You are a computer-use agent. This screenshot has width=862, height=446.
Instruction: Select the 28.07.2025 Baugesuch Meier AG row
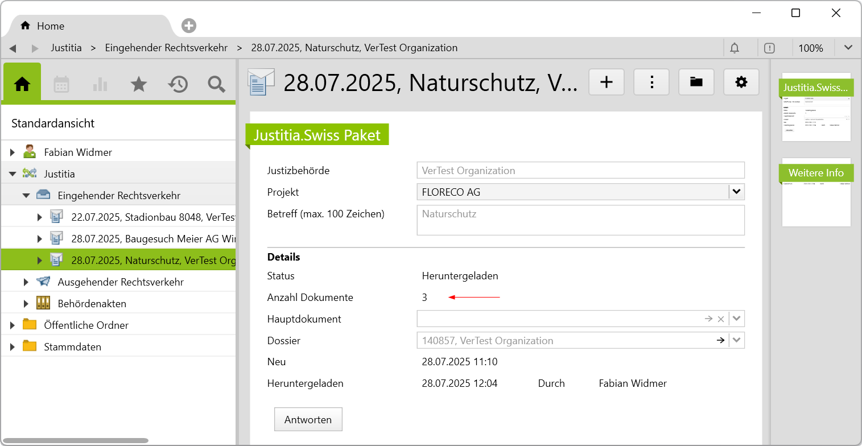tap(118, 238)
